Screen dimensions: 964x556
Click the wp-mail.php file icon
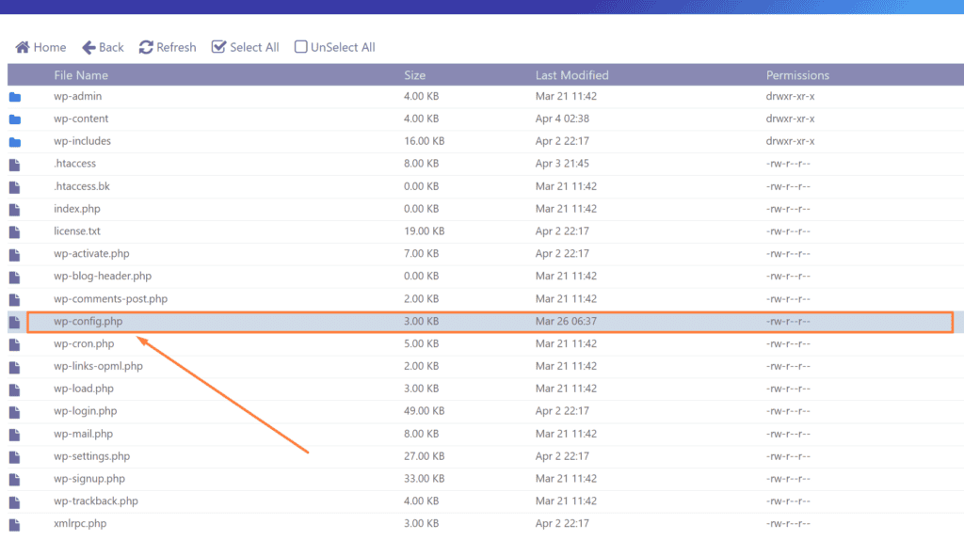click(15, 435)
